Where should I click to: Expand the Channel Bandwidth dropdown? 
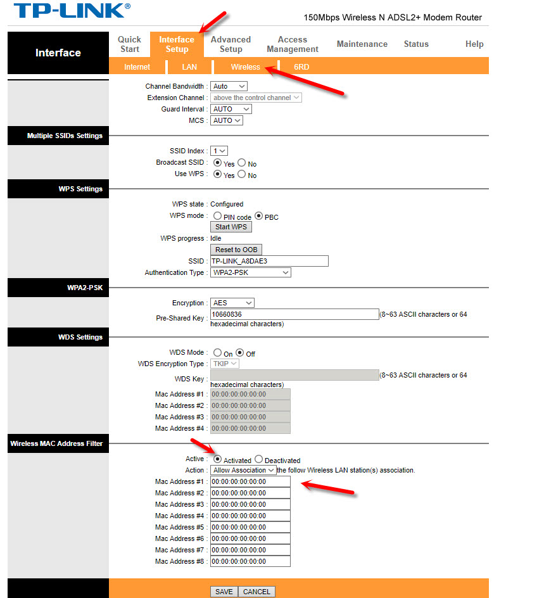tap(229, 86)
